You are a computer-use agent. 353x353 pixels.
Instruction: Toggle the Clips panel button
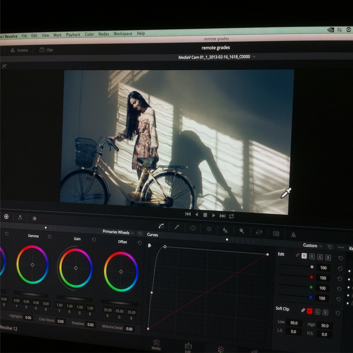(47, 50)
